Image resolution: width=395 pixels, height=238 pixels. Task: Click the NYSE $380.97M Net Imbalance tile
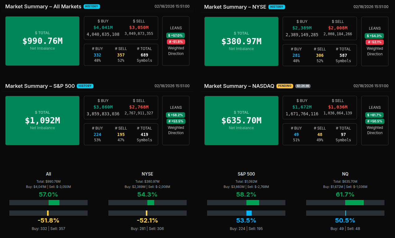(x=241, y=41)
